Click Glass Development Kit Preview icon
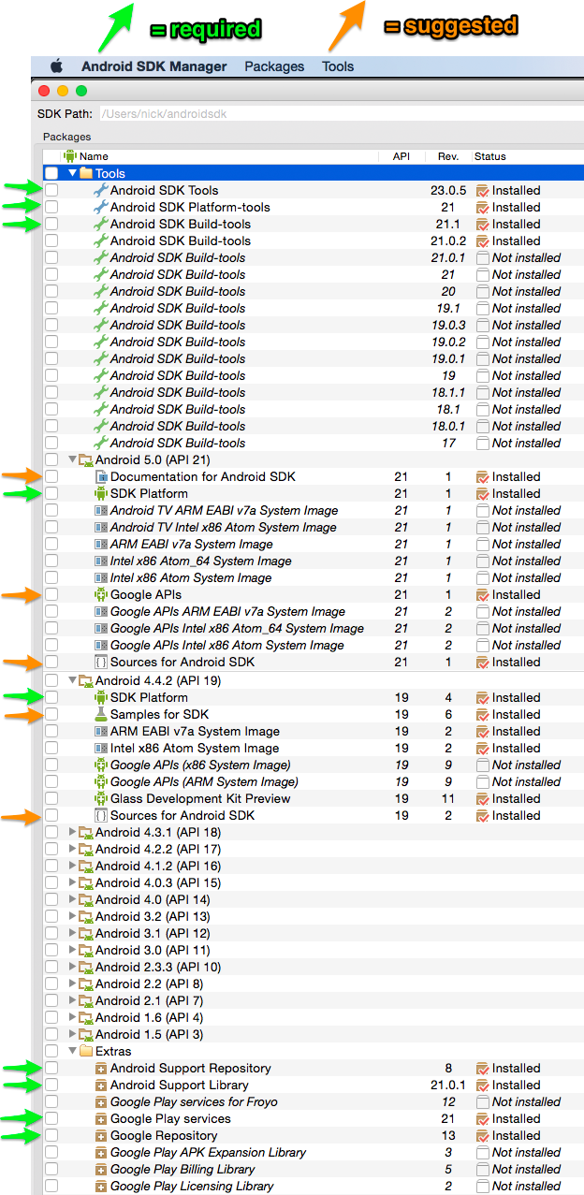This screenshot has height=1195, width=584. point(101,798)
